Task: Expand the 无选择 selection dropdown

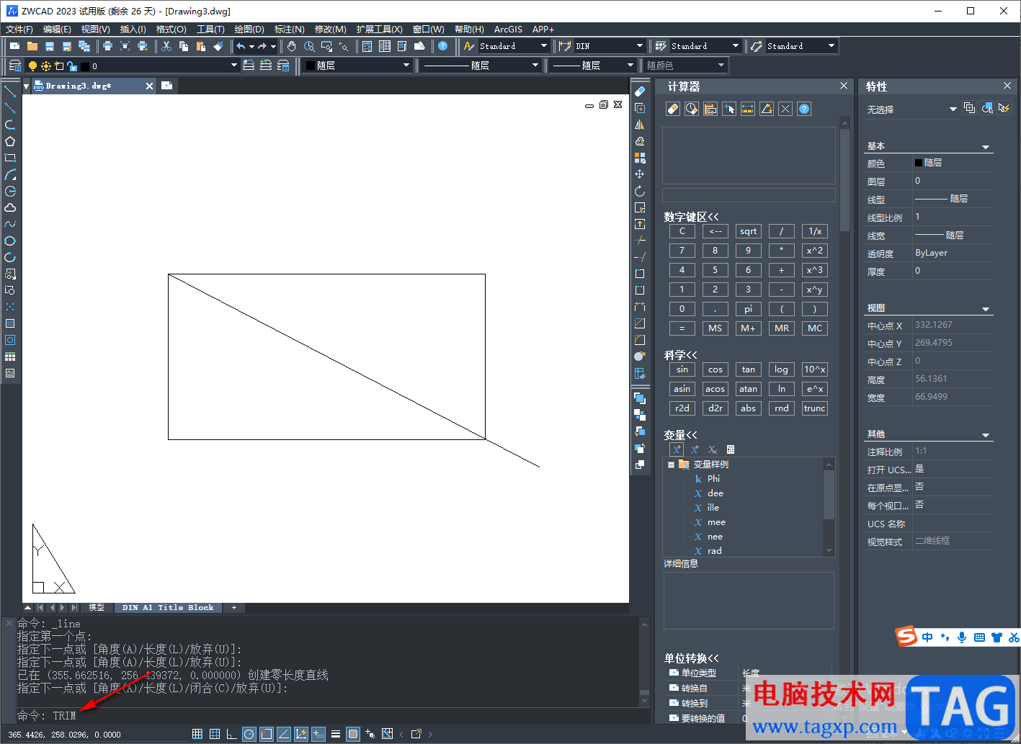Action: (953, 109)
